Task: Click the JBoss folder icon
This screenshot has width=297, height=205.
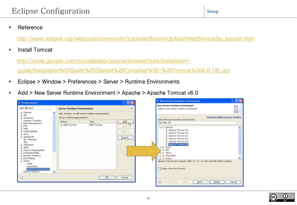Action: pyautogui.click(x=163, y=153)
